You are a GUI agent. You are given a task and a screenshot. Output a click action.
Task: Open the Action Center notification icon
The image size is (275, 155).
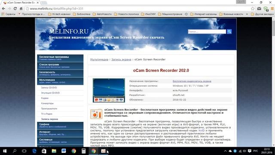(x=250, y=151)
